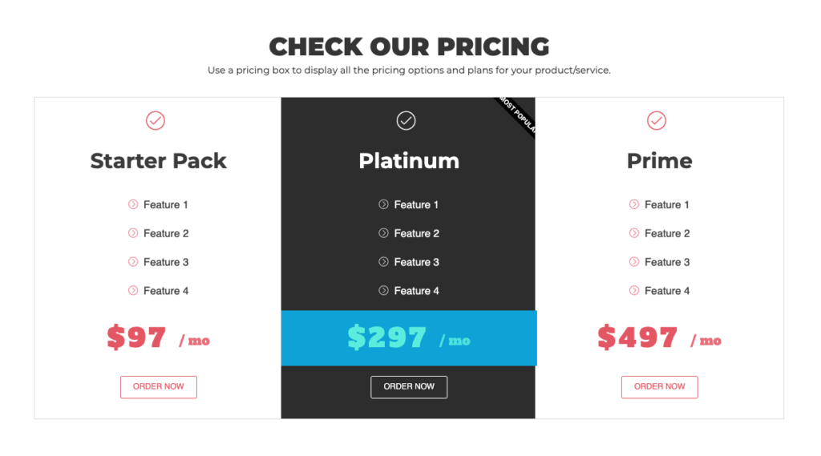The width and height of the screenshot is (821, 456).
Task: Click arrow icon beside Starter Pack Feature 1
Action: click(x=133, y=204)
